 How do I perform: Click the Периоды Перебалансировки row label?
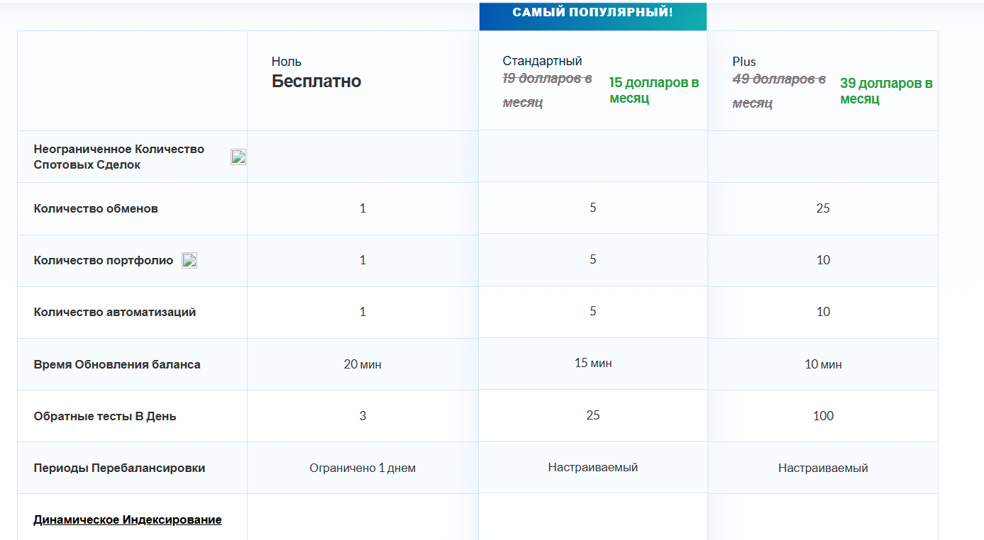119,468
